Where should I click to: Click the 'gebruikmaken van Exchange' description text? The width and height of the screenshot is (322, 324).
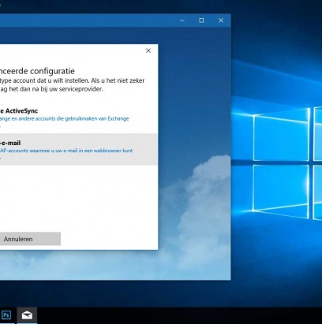click(x=97, y=118)
